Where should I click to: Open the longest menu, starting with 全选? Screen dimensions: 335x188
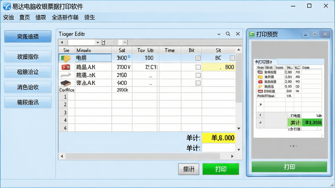pyautogui.click(x=65, y=18)
